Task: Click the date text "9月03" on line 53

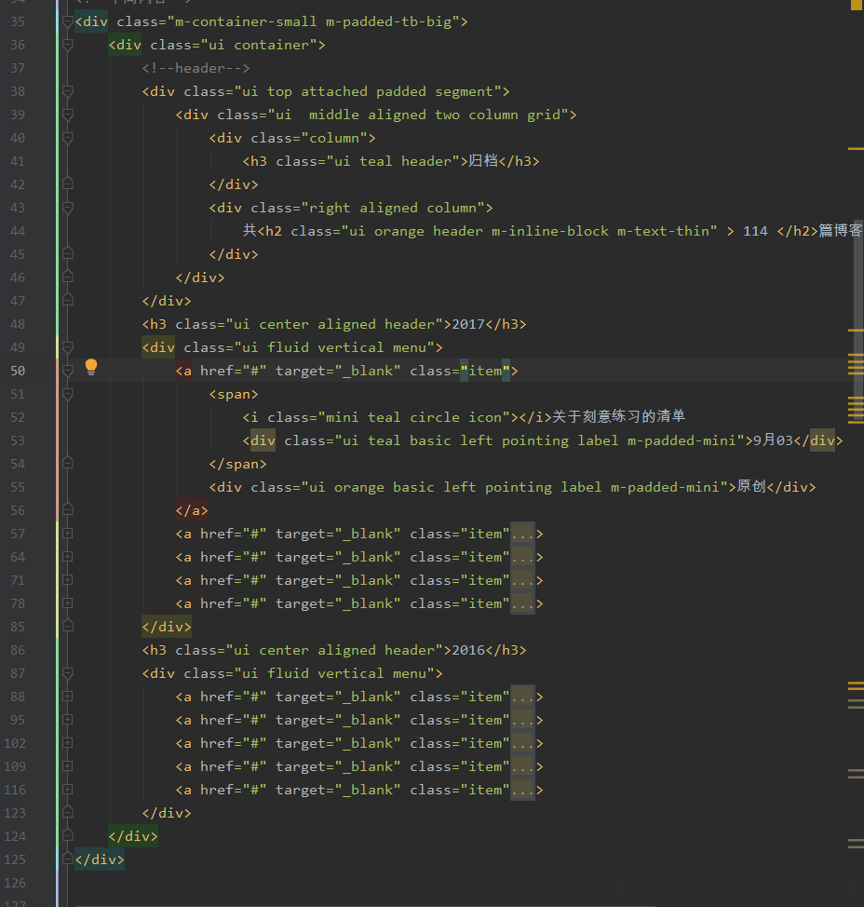Action: click(x=773, y=440)
